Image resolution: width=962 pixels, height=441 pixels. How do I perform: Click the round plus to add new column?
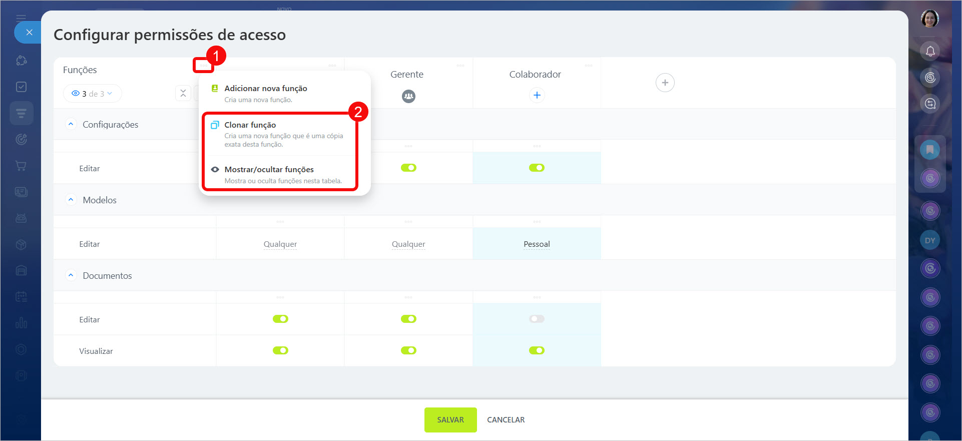tap(665, 83)
